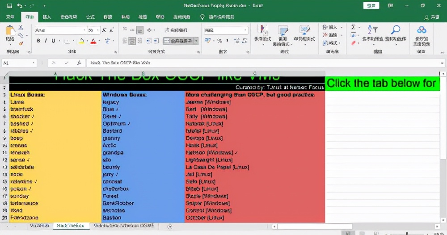Screen dimensions: 447x235
Task: Apply the yellow fill color swatch
Action: pyautogui.click(x=81, y=41)
